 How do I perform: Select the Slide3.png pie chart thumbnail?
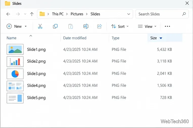coord(15,74)
